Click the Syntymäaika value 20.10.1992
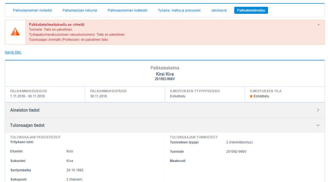 (75, 170)
